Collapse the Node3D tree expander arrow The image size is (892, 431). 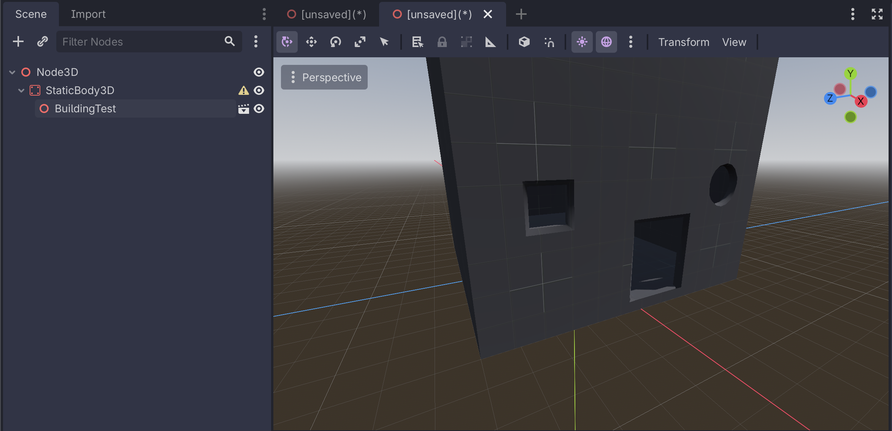[x=12, y=72]
